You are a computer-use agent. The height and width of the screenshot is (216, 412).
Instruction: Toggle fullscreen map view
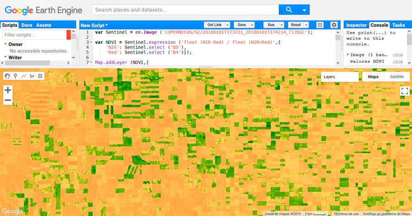click(x=405, y=91)
